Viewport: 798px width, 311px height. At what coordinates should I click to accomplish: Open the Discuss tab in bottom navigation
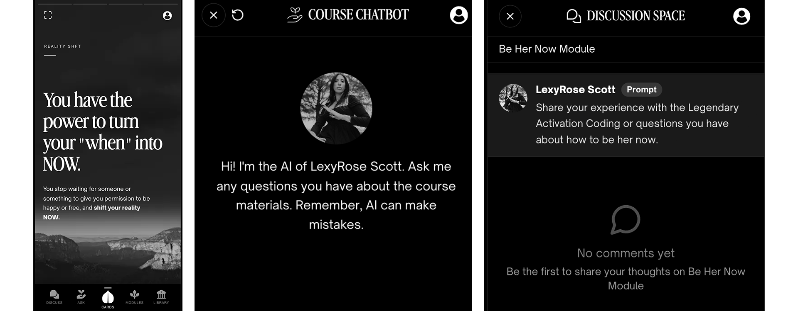pyautogui.click(x=54, y=297)
